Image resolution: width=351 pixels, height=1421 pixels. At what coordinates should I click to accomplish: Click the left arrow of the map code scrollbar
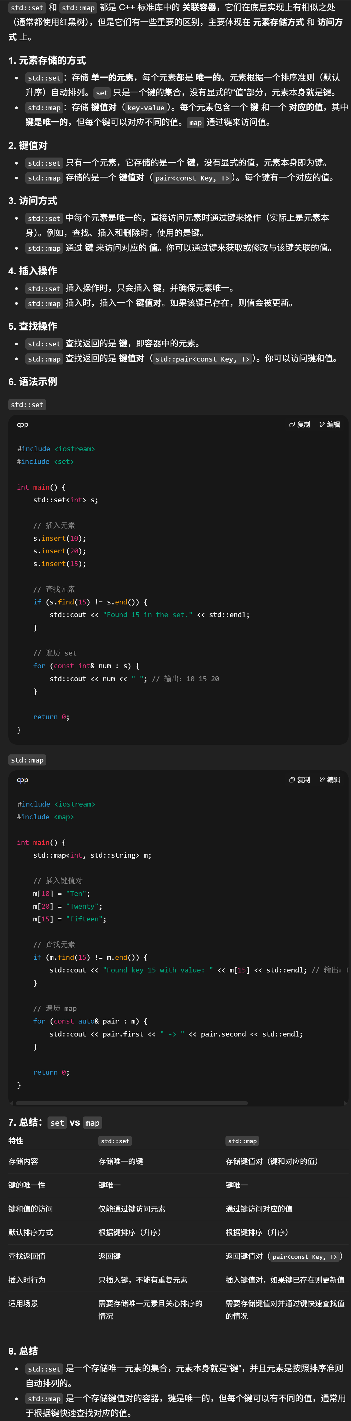(11, 1103)
